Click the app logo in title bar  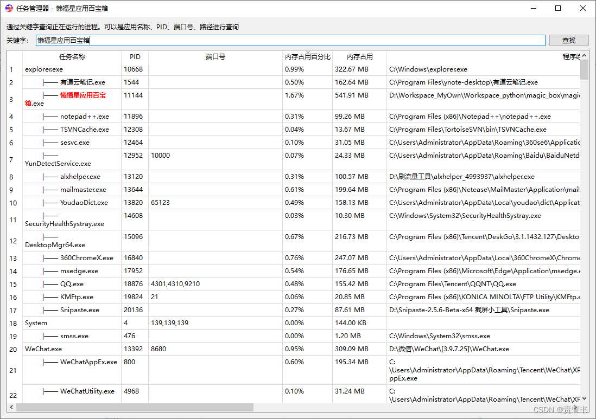9,8
